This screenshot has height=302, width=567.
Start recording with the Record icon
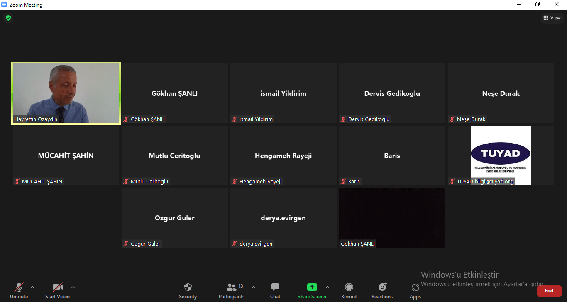[349, 287]
